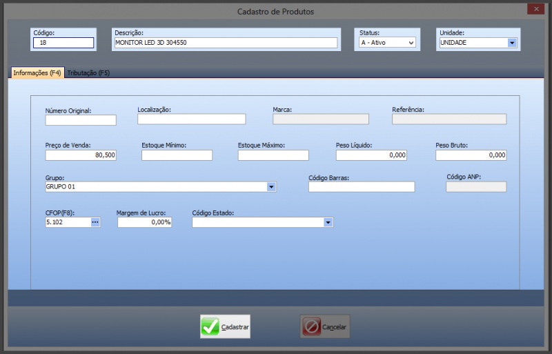This screenshot has height=354, width=552.
Task: Click the Número Original input box
Action: (81, 120)
